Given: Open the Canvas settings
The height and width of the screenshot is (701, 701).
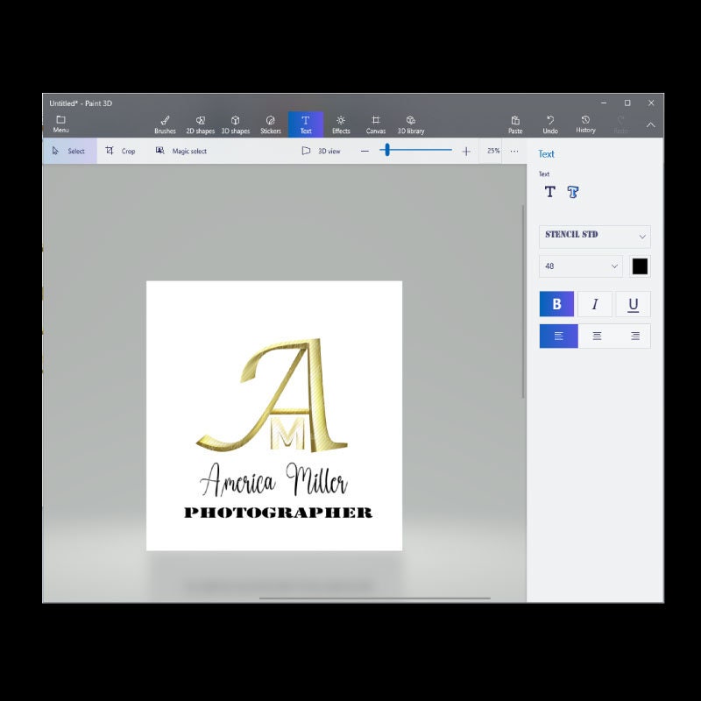Looking at the screenshot, I should click(376, 124).
